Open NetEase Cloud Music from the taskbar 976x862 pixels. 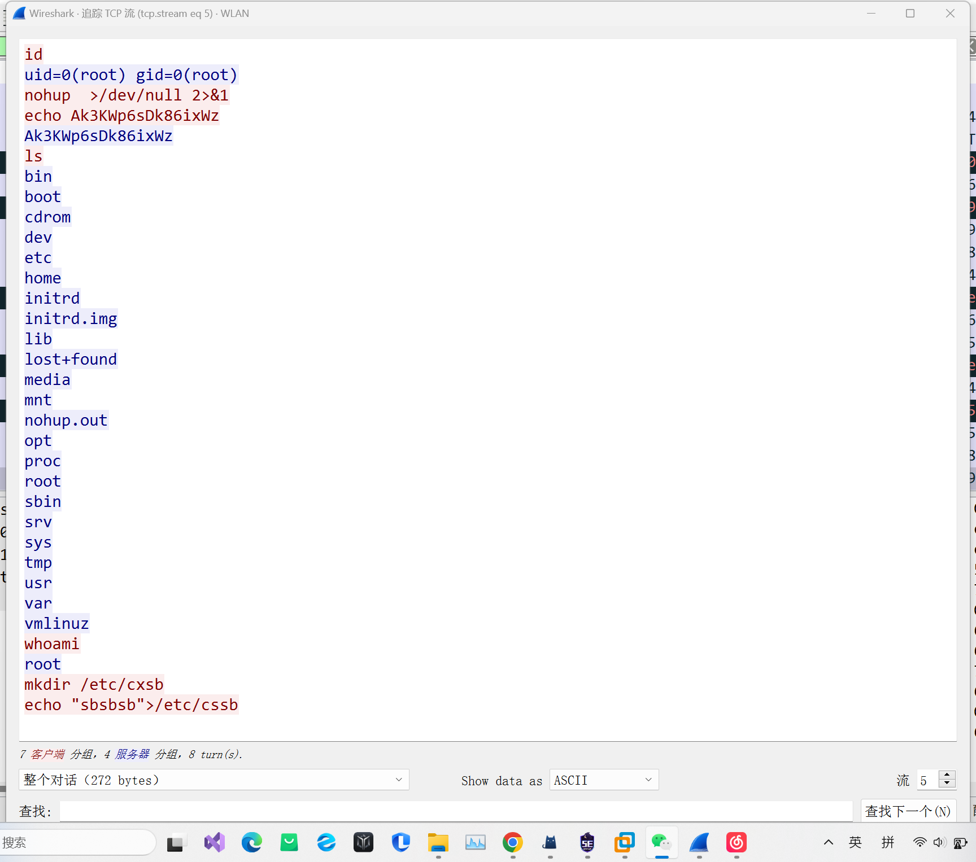[737, 843]
